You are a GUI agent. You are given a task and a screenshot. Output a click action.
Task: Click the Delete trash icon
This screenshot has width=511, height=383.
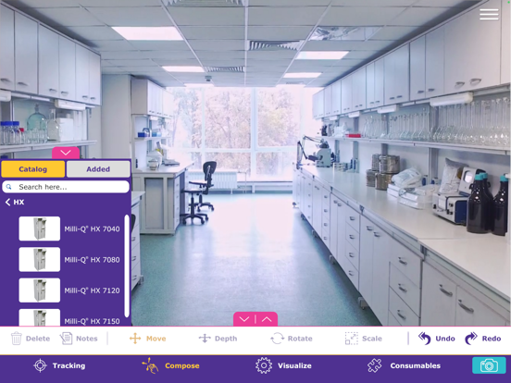pos(17,339)
